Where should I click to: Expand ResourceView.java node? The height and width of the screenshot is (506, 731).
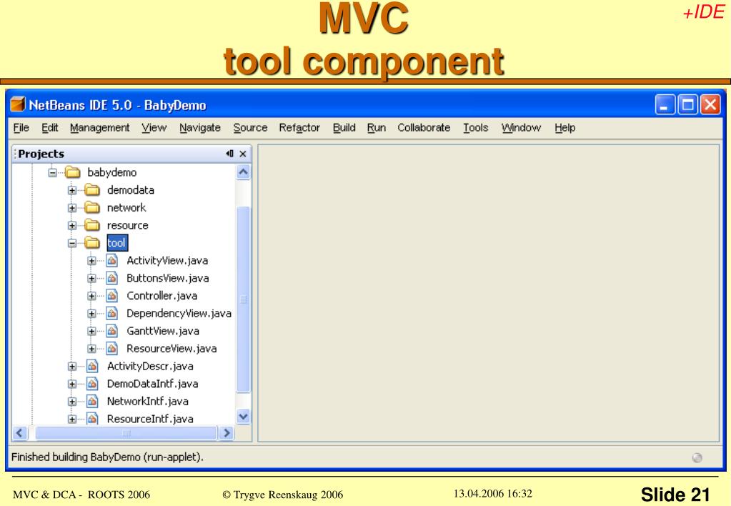pyautogui.click(x=92, y=349)
